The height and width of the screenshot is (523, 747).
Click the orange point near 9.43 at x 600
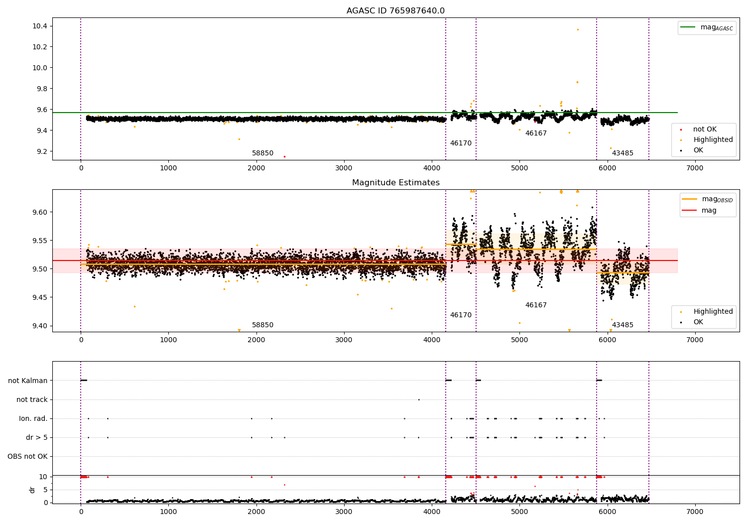click(x=134, y=306)
